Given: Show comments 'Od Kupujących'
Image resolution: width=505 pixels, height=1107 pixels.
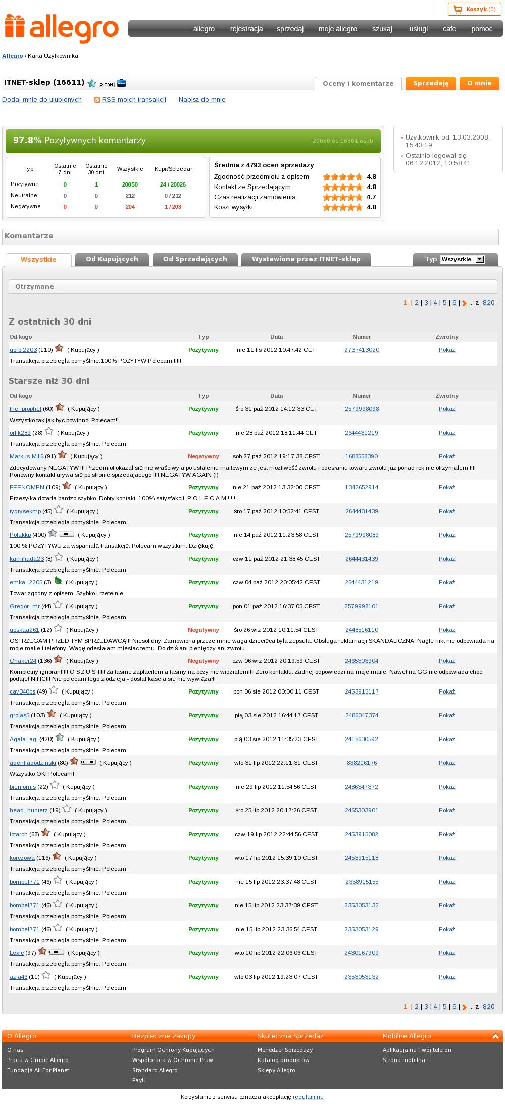Looking at the screenshot, I should 112,259.
